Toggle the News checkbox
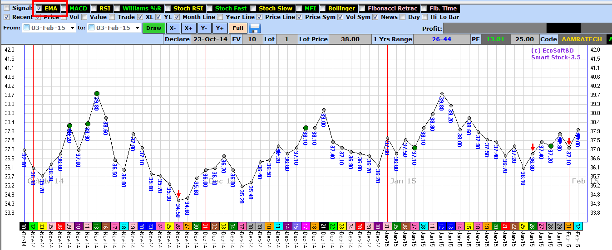The height and width of the screenshot is (250, 612). 375,17
